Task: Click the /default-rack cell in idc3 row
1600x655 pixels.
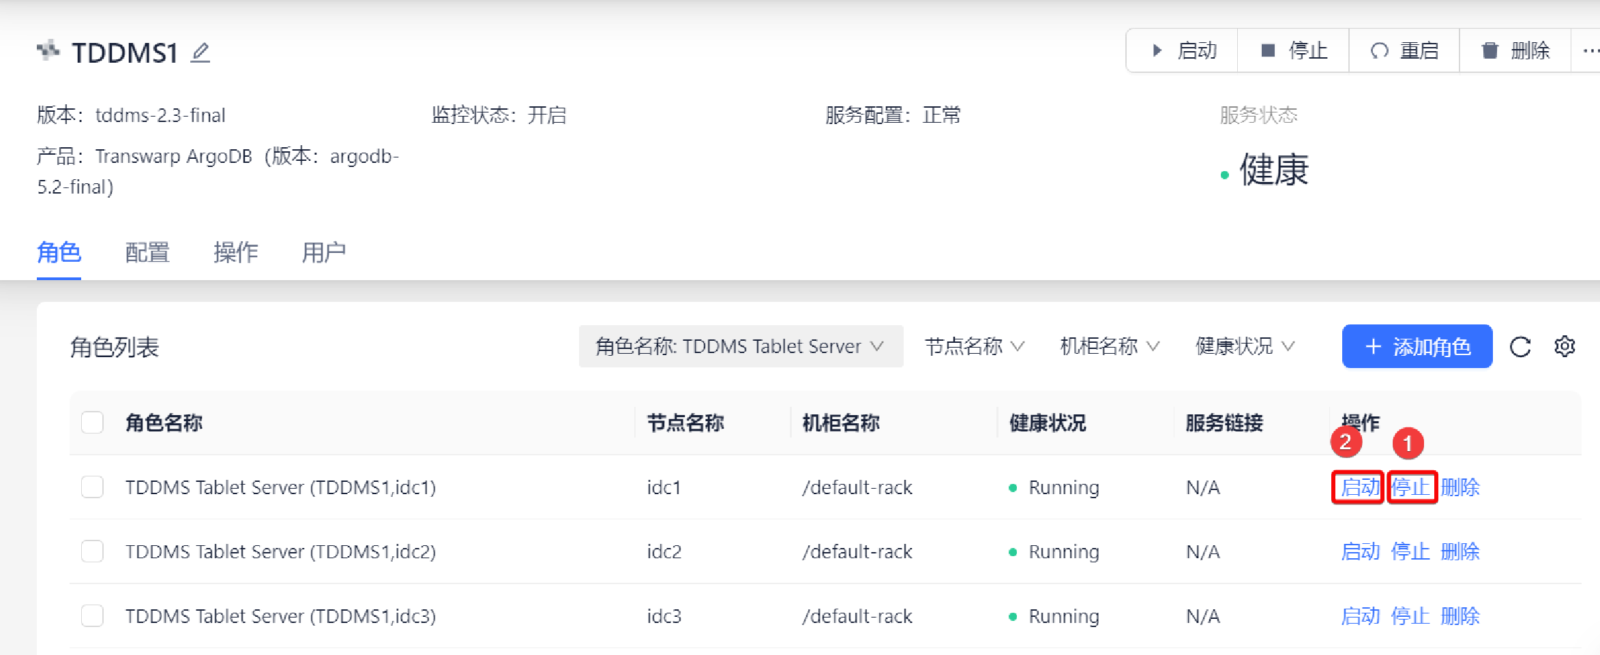Action: pyautogui.click(x=857, y=616)
